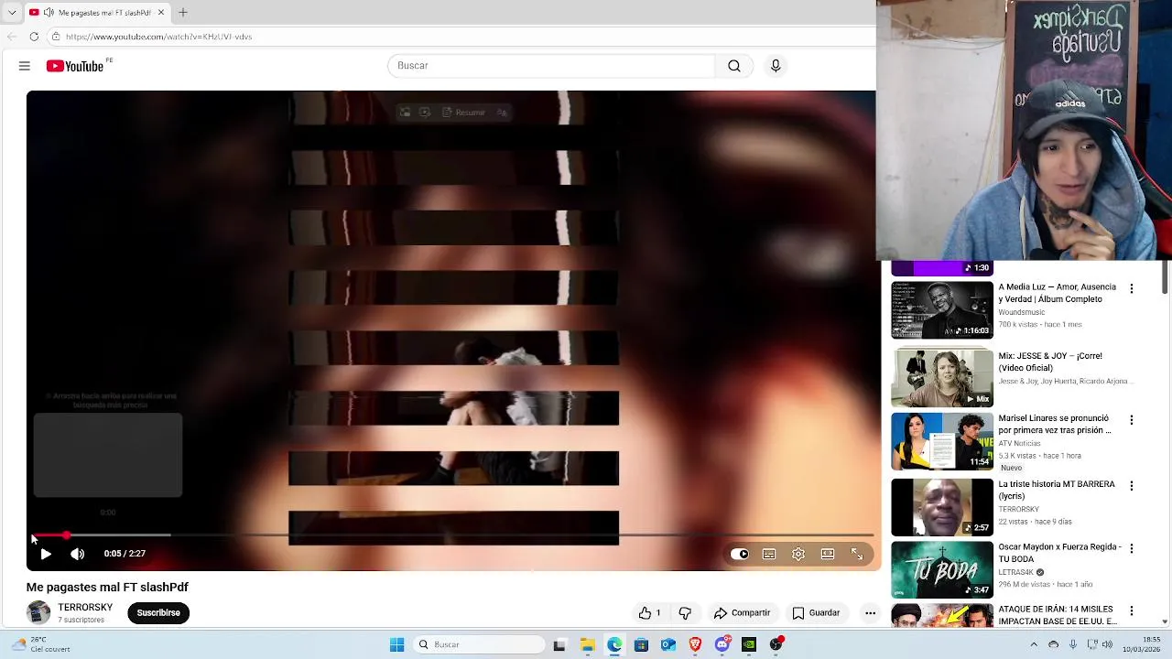Viewport: 1172px width, 659px height.
Task: Expand the system tray hidden icons chevron
Action: point(1034,644)
